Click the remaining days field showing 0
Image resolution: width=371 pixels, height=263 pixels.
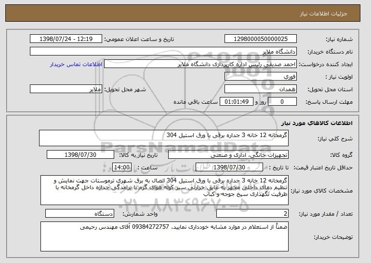(x=282, y=102)
